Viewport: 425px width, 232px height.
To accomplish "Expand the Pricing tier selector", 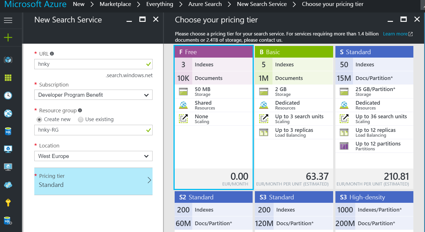I will [x=93, y=181].
